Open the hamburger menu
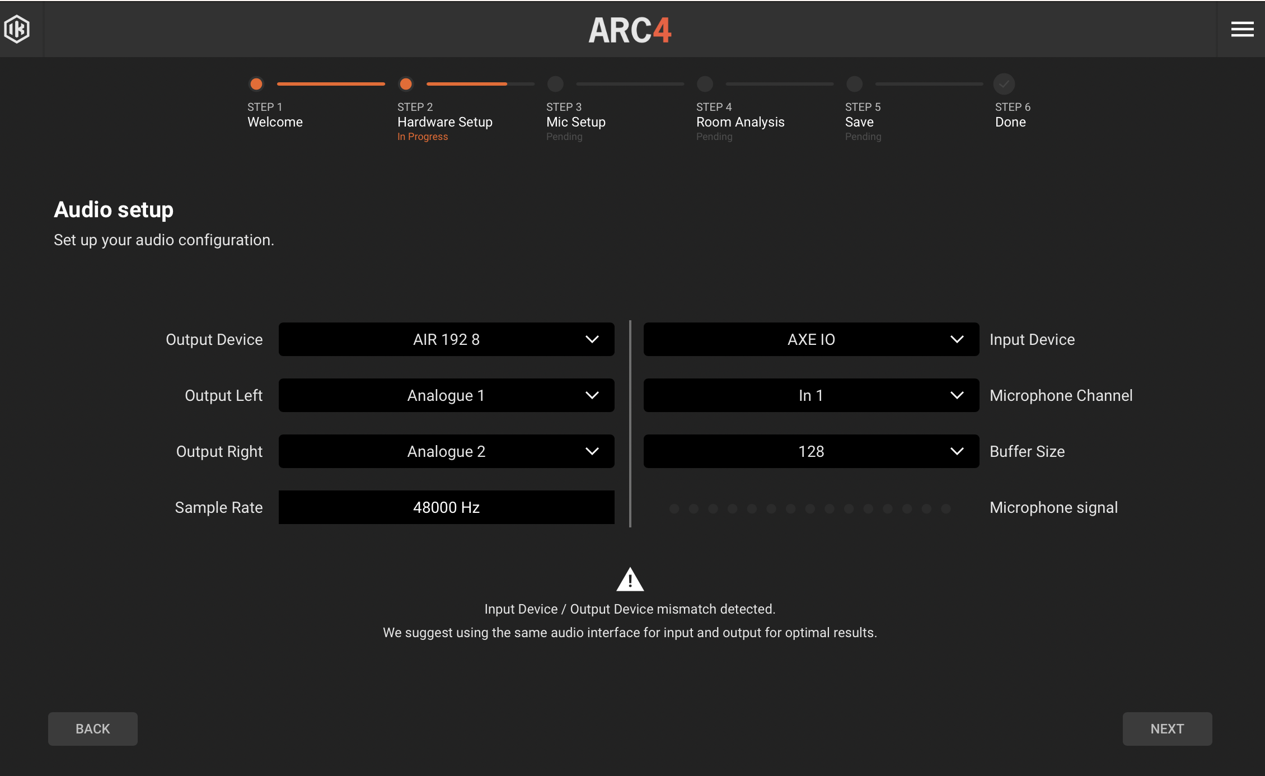The height and width of the screenshot is (776, 1265). click(x=1242, y=29)
